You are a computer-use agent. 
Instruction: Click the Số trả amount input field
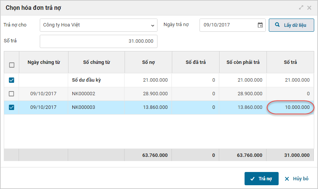(98, 41)
